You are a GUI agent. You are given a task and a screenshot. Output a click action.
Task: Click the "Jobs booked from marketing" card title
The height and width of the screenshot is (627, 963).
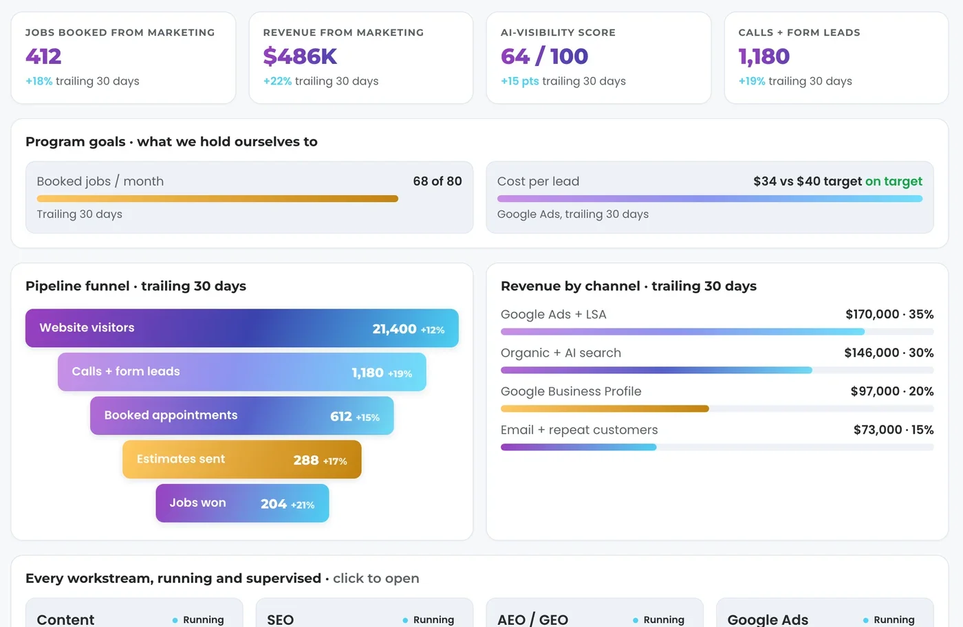point(120,32)
